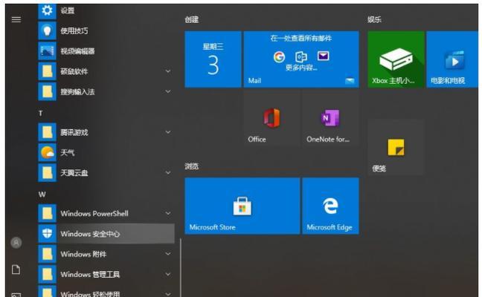Click the 视频编辑器 text label
This screenshot has height=297, width=482.
[77, 51]
